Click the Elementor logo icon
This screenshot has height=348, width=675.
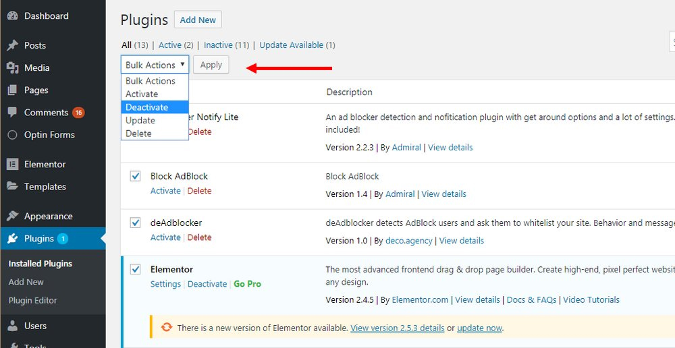point(12,165)
